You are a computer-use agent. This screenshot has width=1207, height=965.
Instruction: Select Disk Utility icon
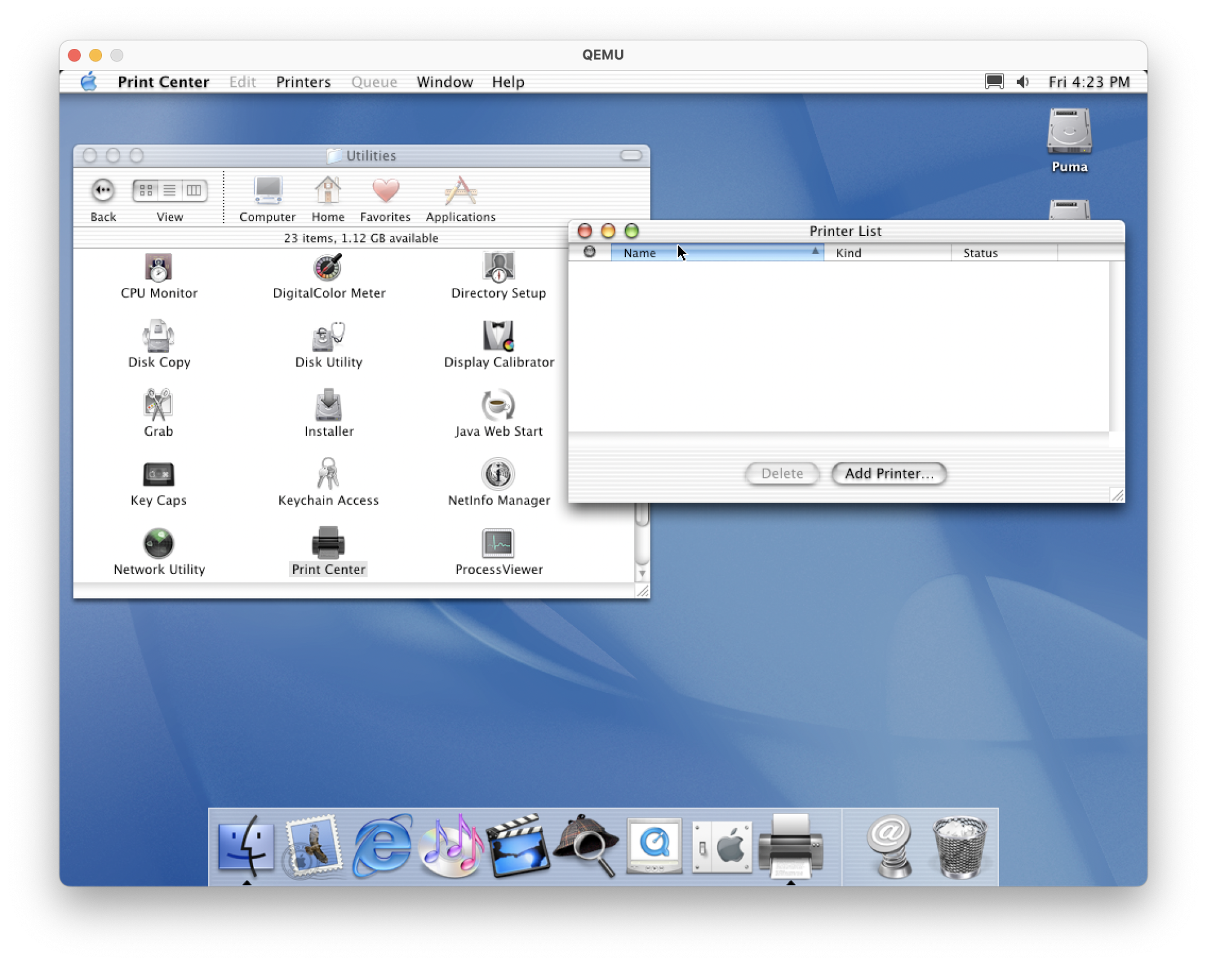coord(328,337)
